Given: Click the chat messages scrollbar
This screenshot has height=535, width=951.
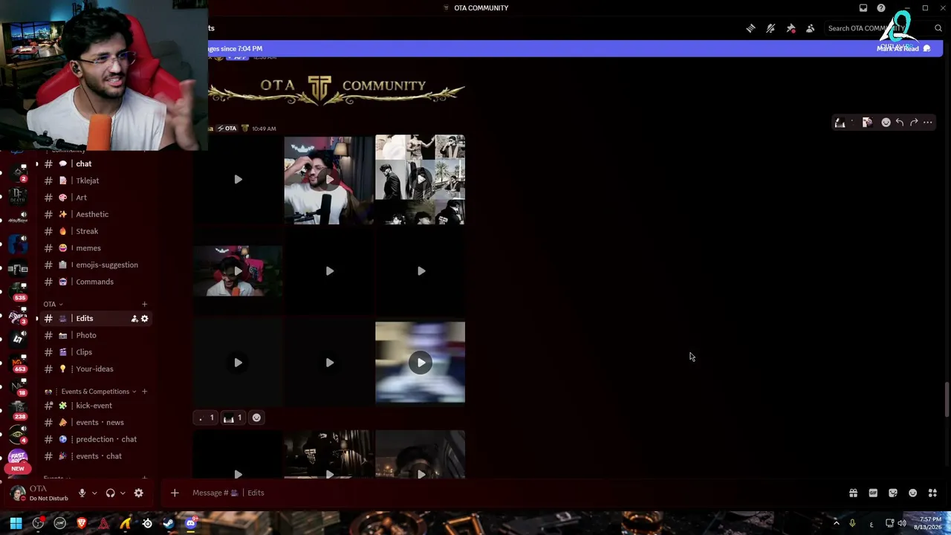Looking at the screenshot, I should pos(946,399).
